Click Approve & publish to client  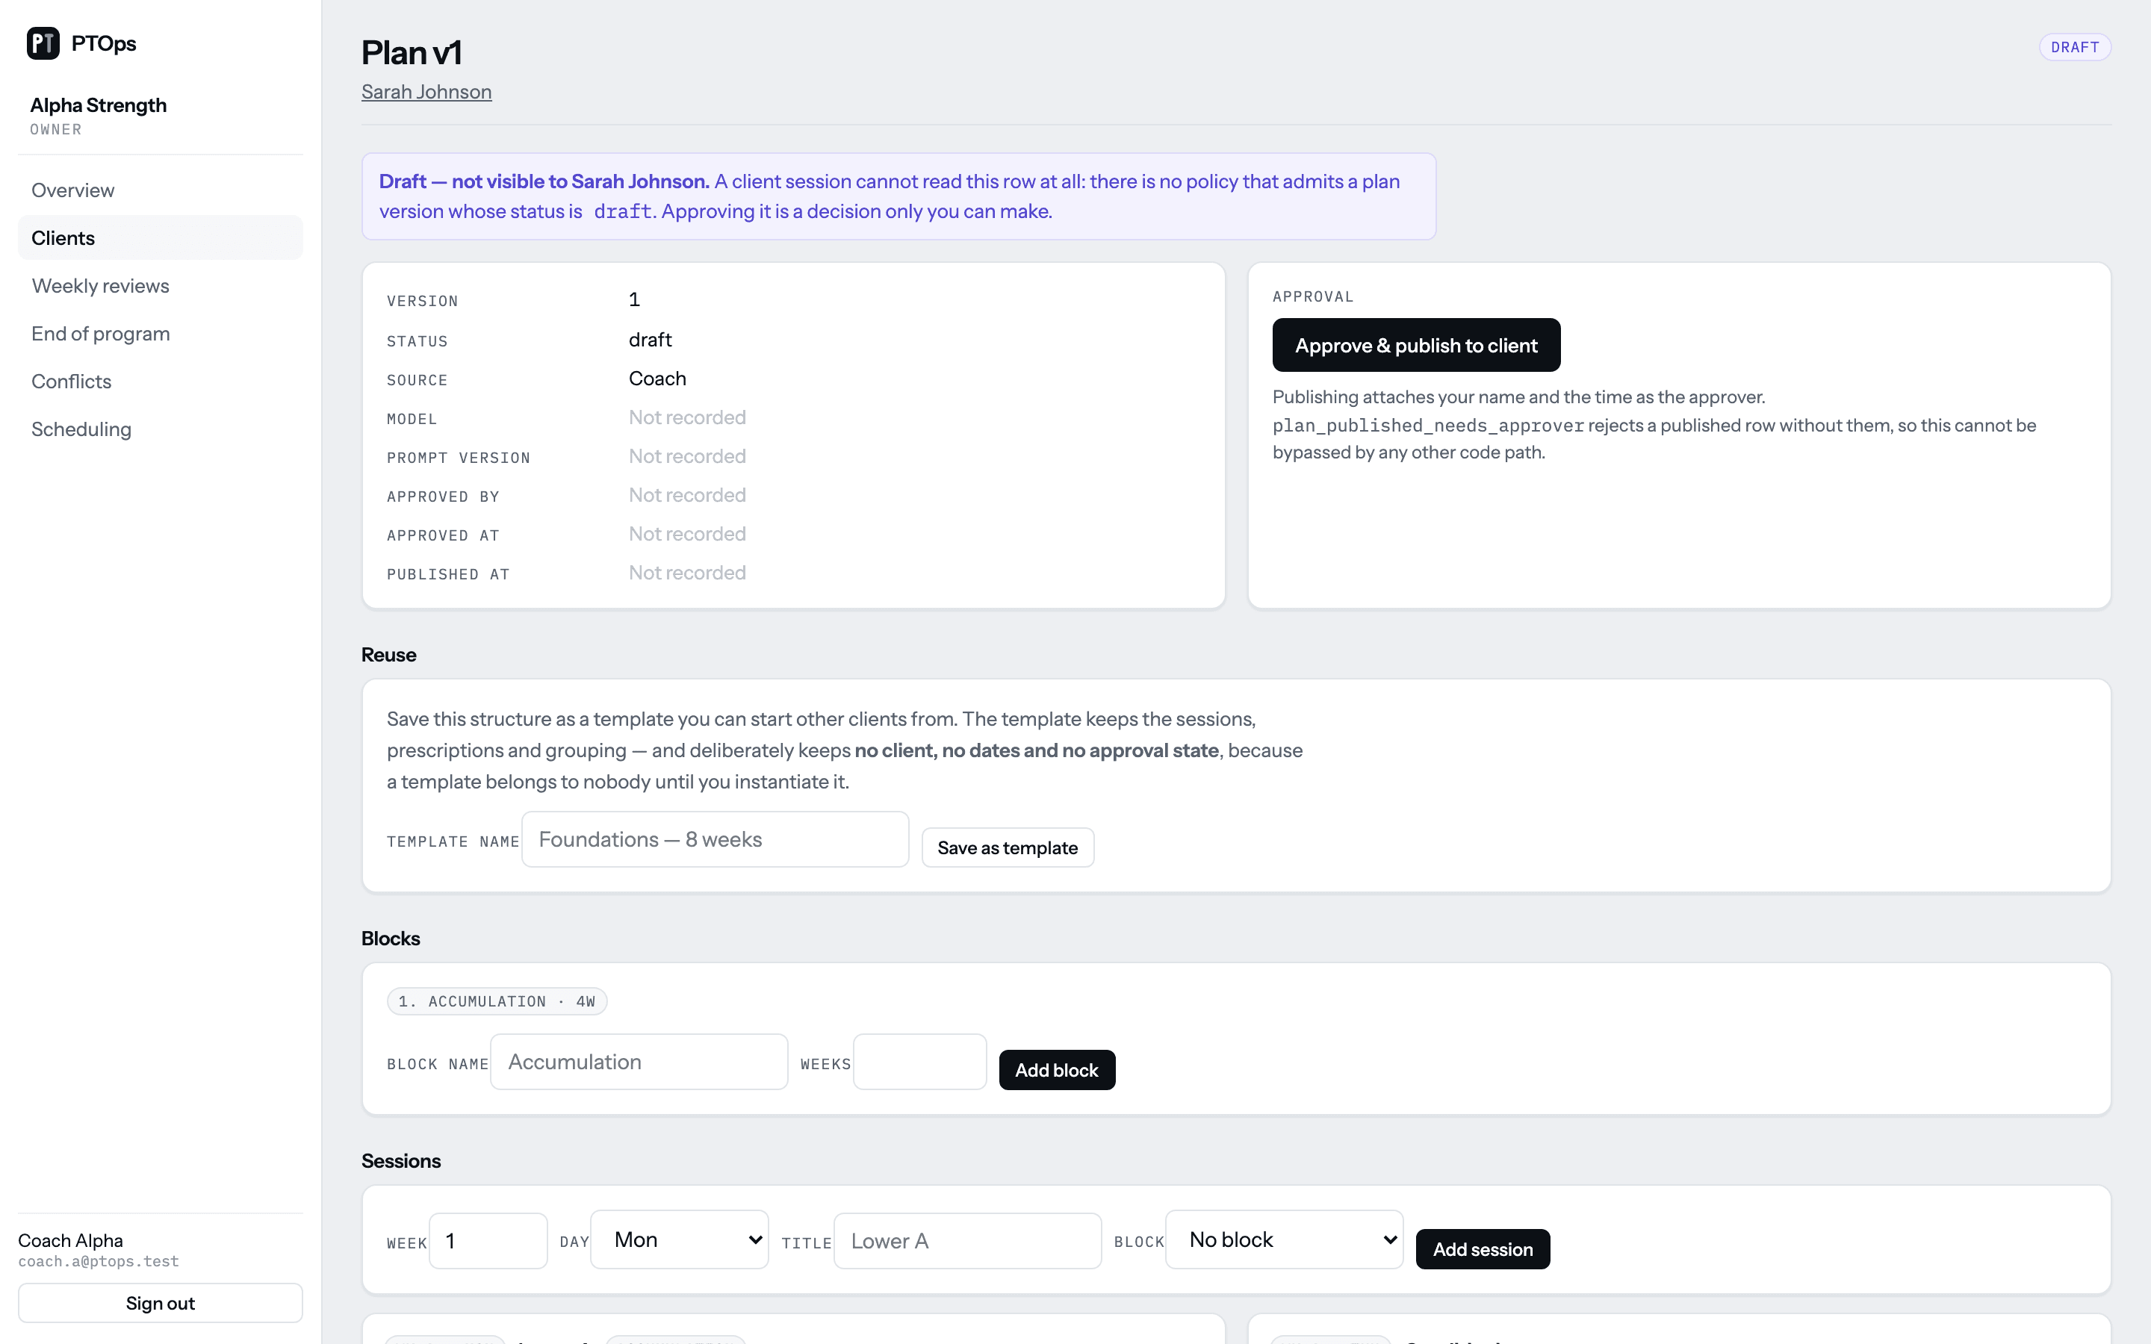[x=1416, y=345]
